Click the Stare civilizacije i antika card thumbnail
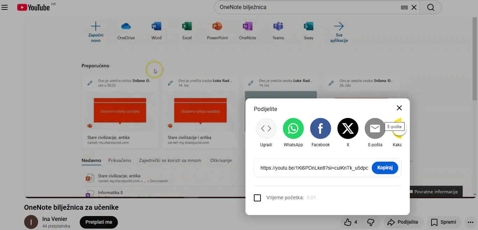This screenshot has height=230, width=478. tap(200, 111)
